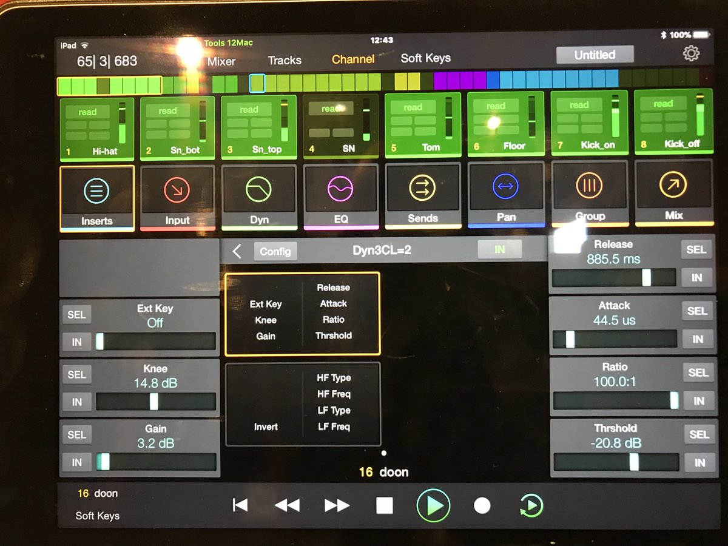Return to start of session
This screenshot has width=728, height=546.
coord(240,505)
